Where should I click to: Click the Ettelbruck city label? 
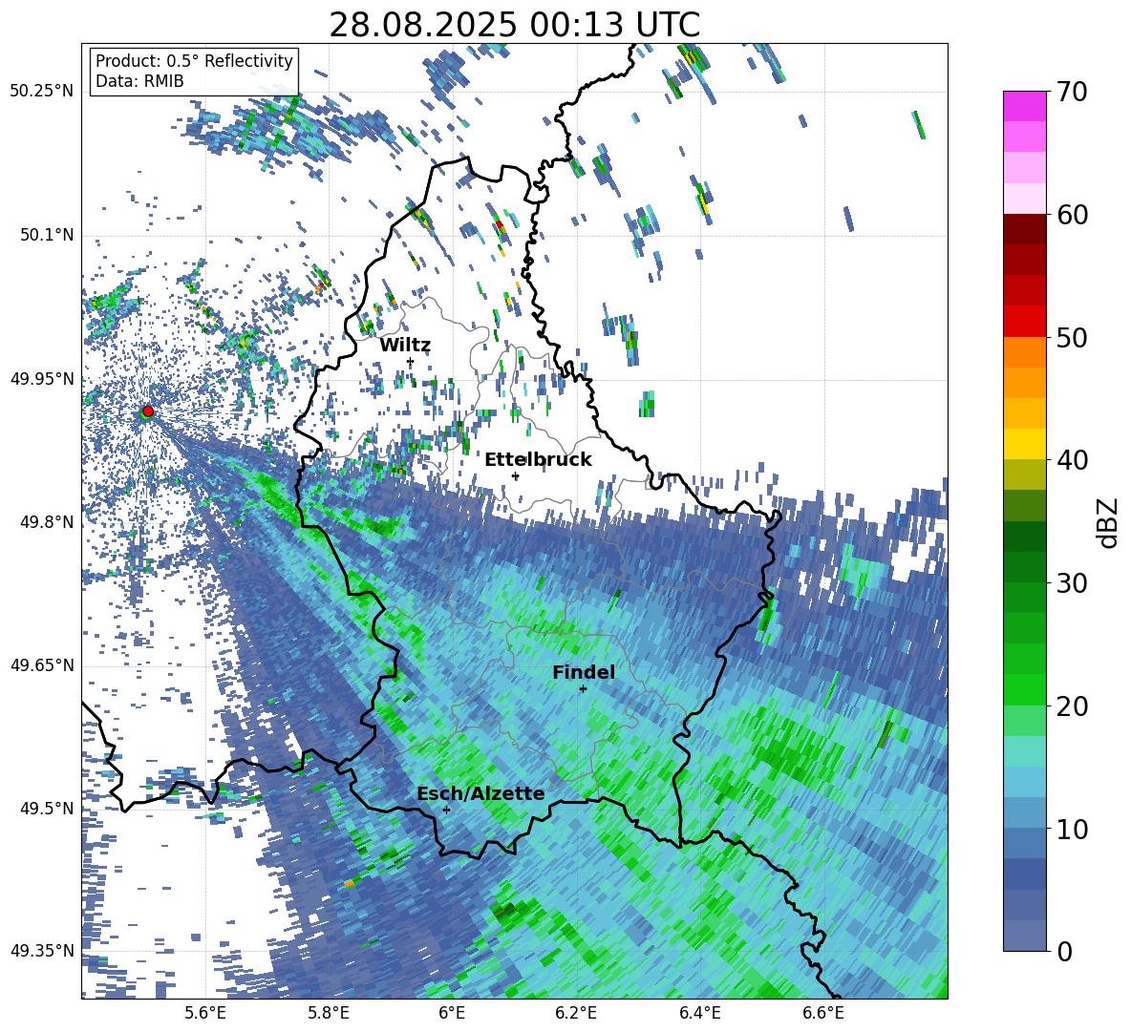(x=538, y=459)
